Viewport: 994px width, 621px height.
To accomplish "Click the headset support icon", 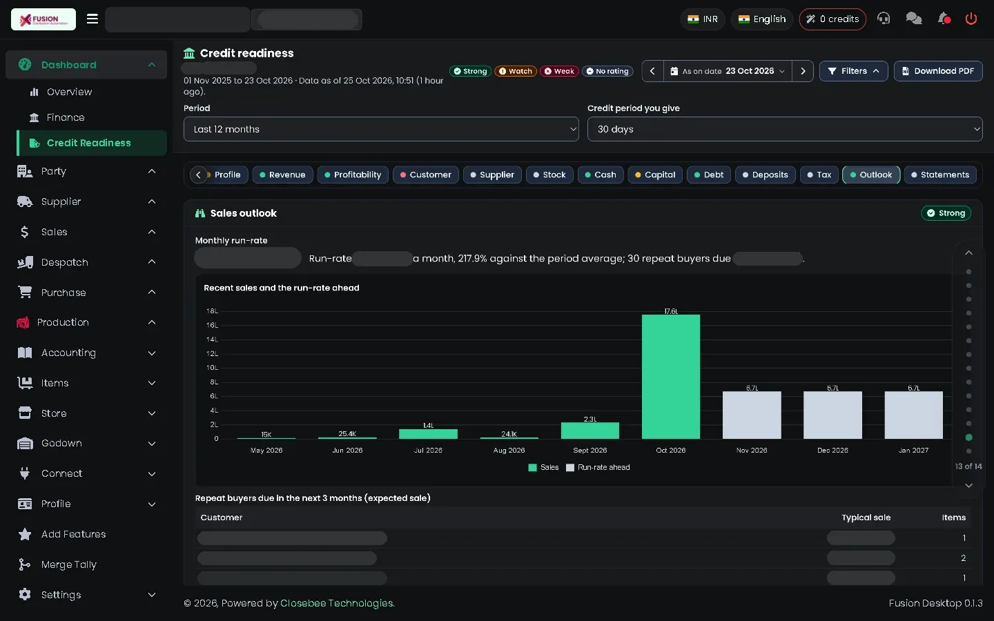I will pyautogui.click(x=884, y=19).
